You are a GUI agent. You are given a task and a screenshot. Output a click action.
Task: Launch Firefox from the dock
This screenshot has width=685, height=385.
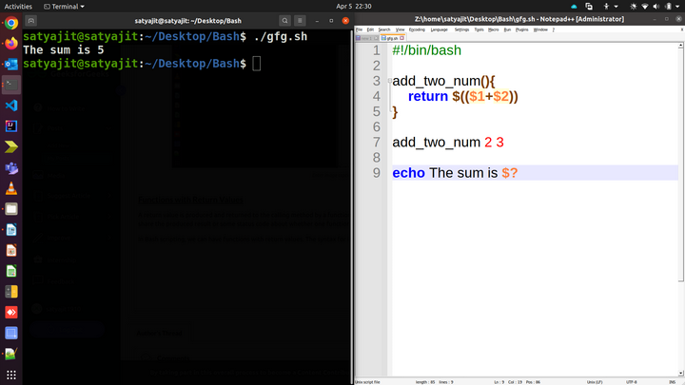(11, 43)
